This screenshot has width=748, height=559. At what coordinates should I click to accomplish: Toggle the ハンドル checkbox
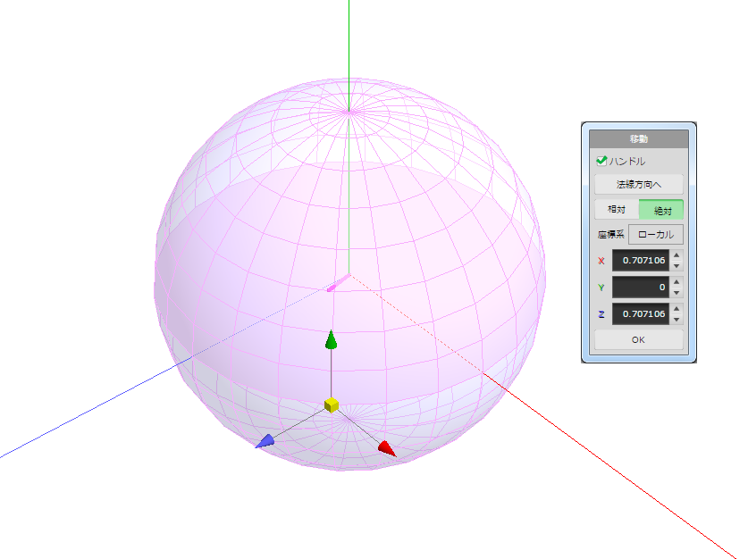pyautogui.click(x=601, y=162)
